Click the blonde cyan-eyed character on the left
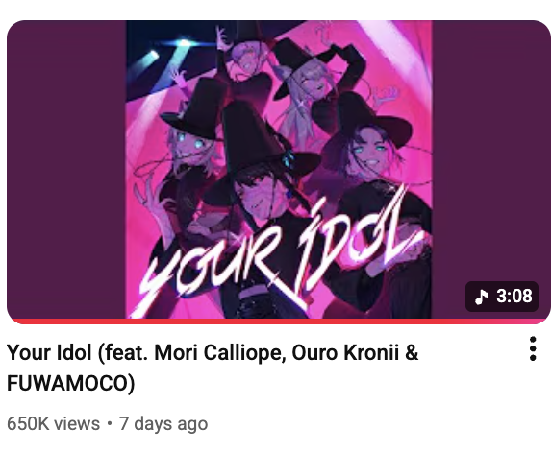Screen dimensions: 552x453 coord(190,148)
